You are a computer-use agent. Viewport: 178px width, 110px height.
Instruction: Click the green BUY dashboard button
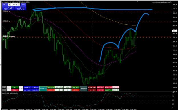point(15,87)
